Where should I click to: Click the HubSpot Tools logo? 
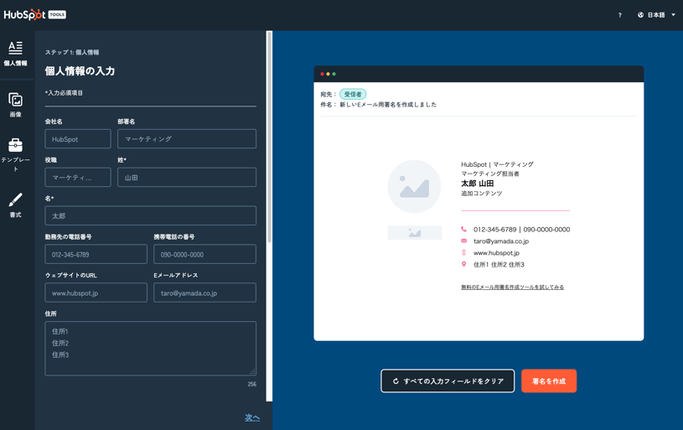(35, 15)
